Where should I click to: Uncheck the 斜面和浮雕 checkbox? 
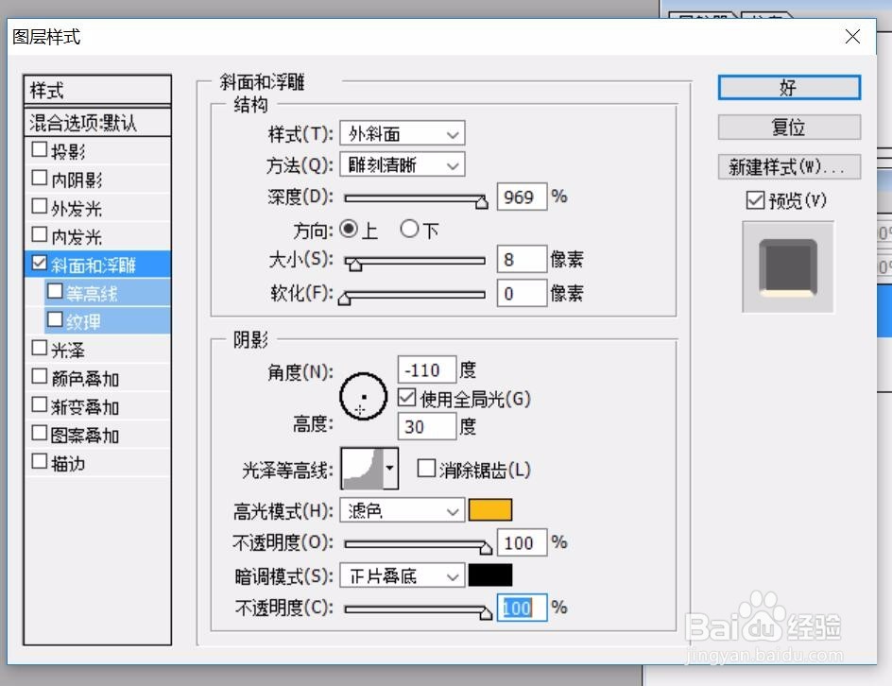pos(40,263)
